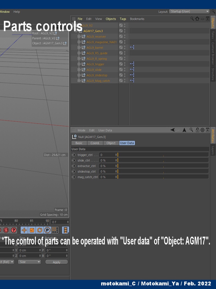Click the Attribute Manager search icon

click(191, 130)
